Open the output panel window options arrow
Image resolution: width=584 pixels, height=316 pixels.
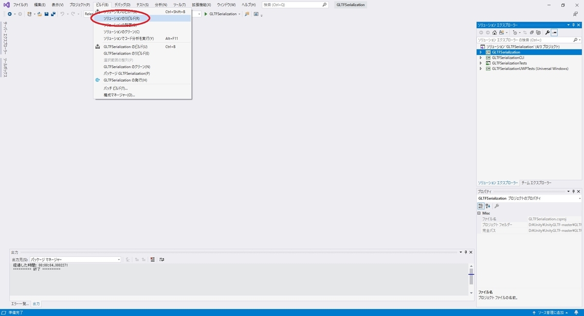click(460, 252)
